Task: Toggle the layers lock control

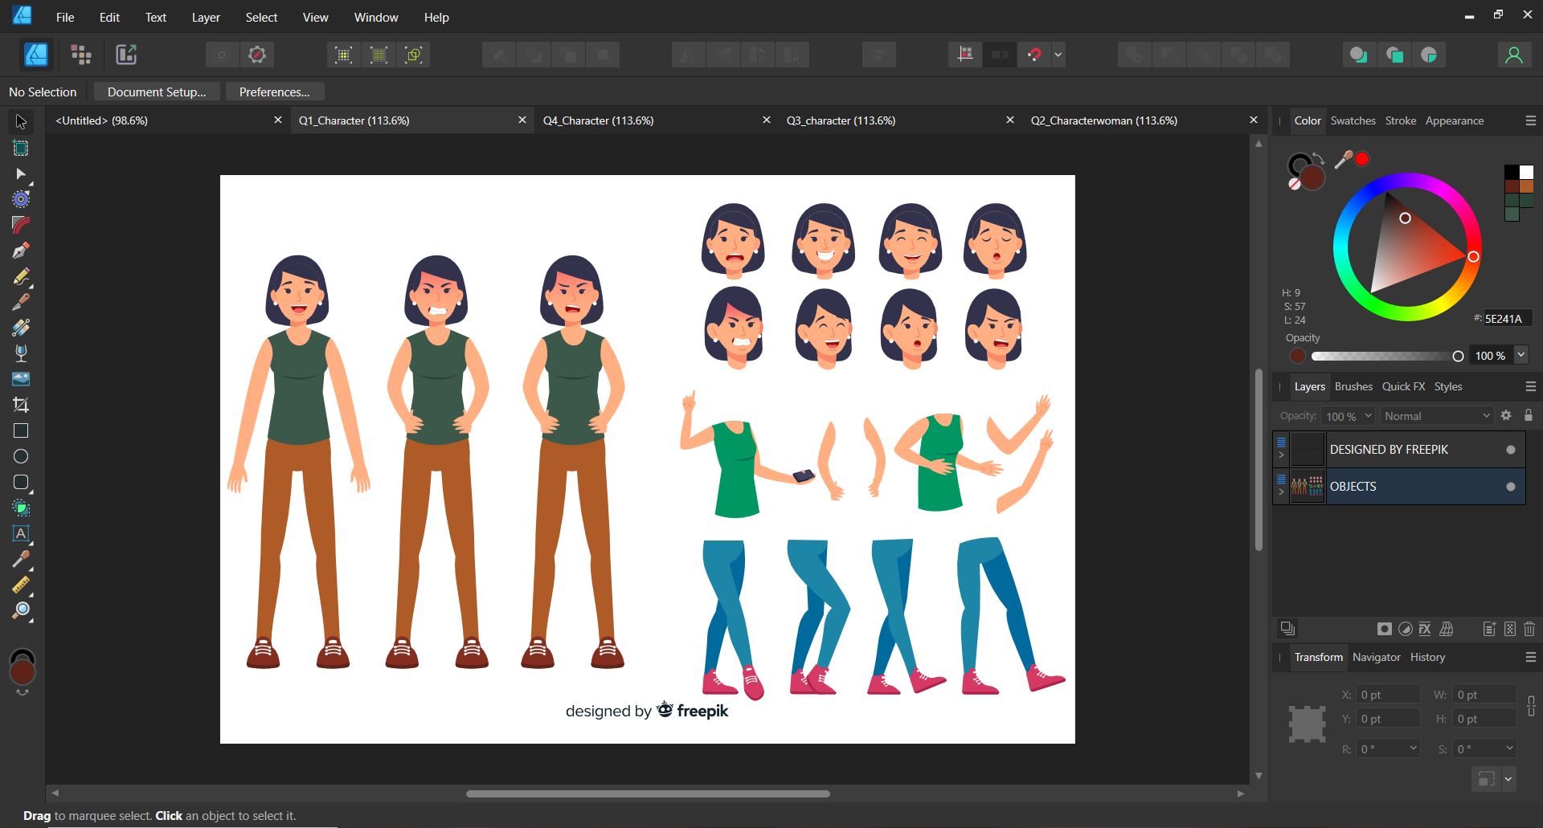Action: point(1529,415)
